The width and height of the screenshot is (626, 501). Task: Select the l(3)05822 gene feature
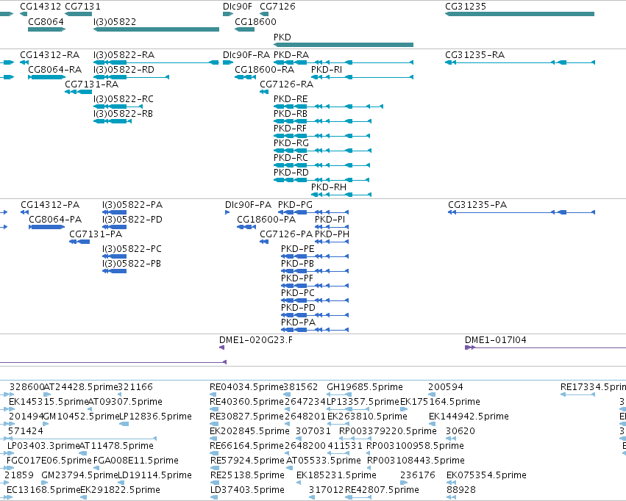[156, 29]
